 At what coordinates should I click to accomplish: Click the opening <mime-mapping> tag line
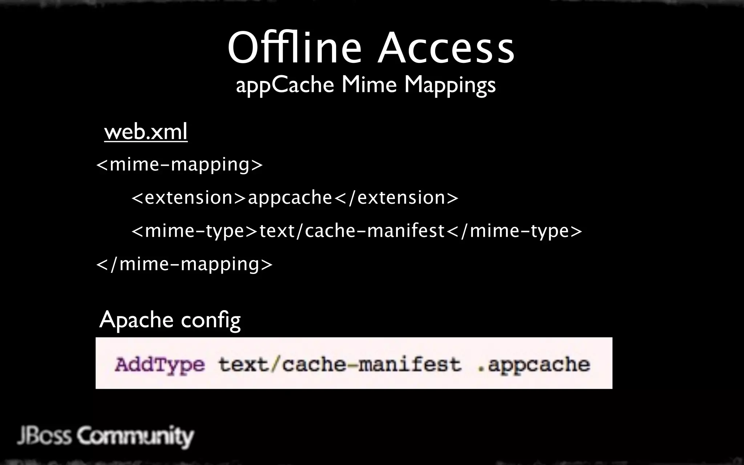179,164
